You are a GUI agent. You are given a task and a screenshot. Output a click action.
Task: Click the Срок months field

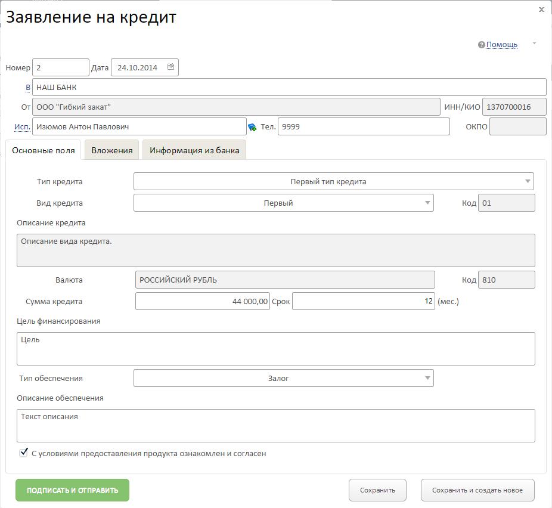click(x=363, y=301)
